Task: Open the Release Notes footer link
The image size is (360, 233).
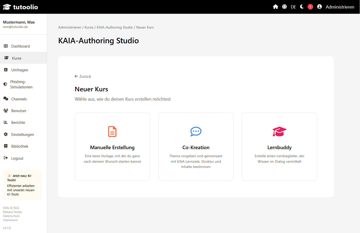Action: pos(13,212)
